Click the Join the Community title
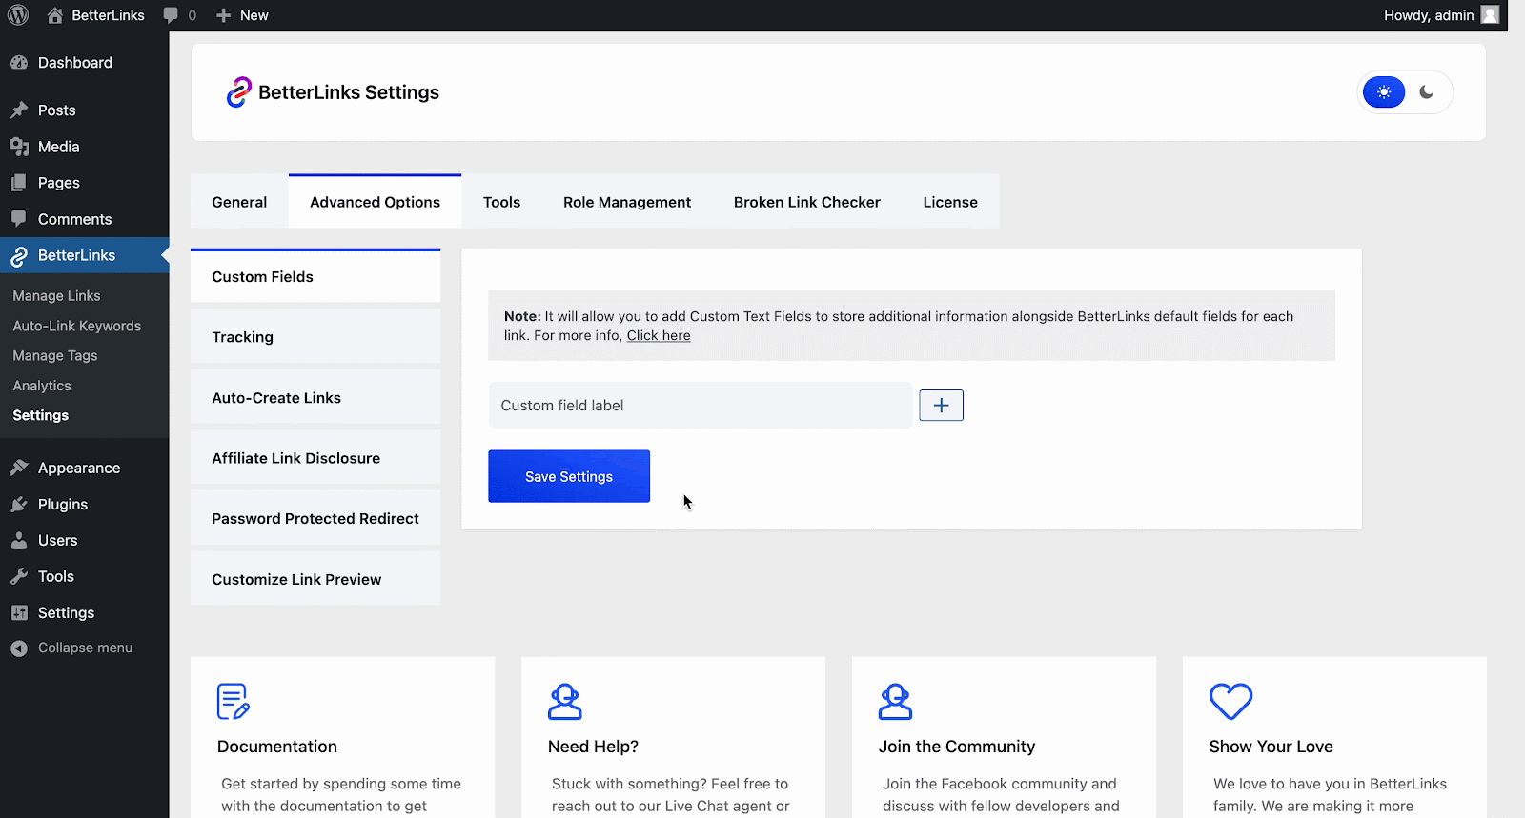 957,747
